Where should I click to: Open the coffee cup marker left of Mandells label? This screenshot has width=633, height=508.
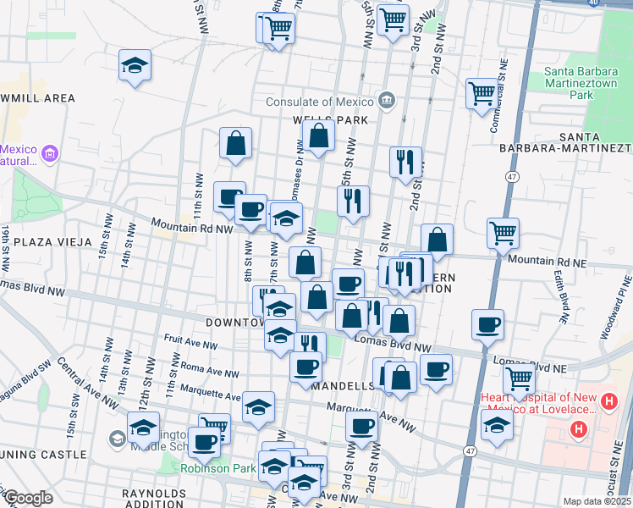click(x=306, y=367)
